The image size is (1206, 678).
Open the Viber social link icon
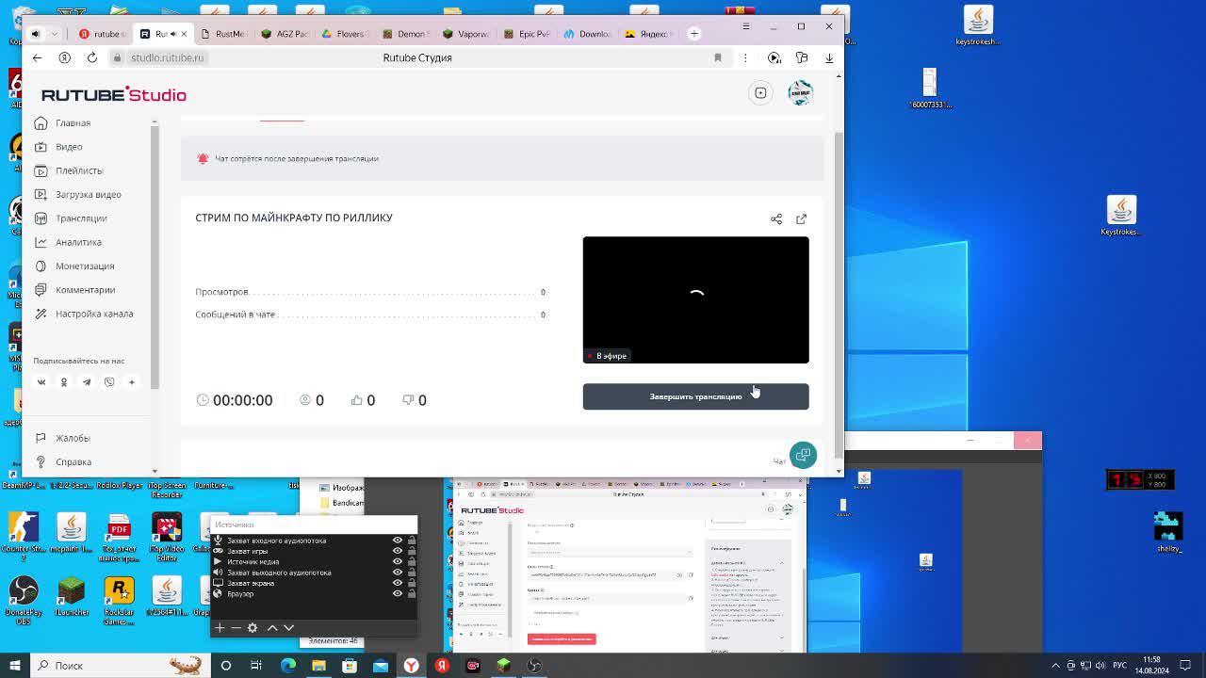click(109, 382)
